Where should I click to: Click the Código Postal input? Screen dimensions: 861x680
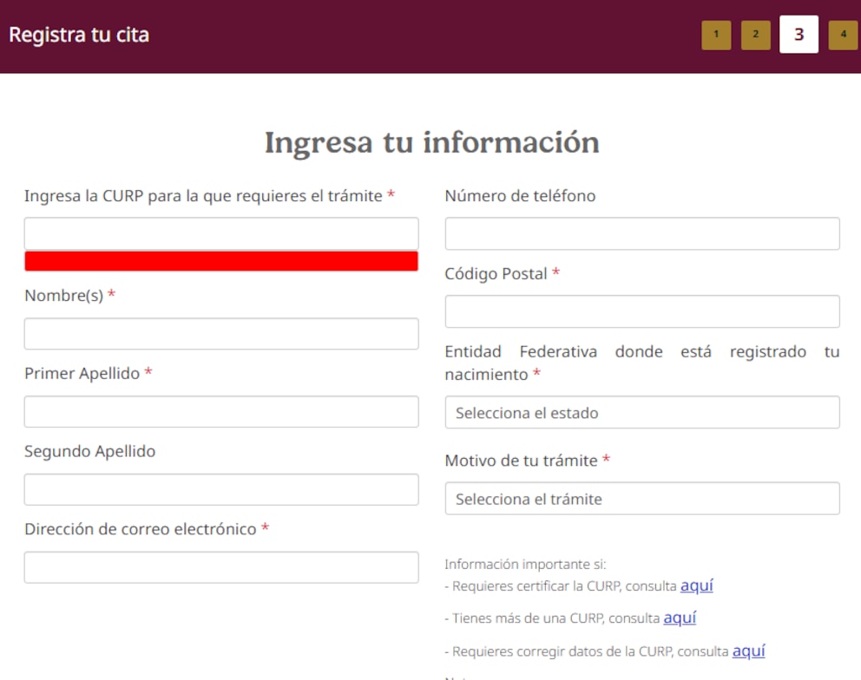tap(642, 311)
